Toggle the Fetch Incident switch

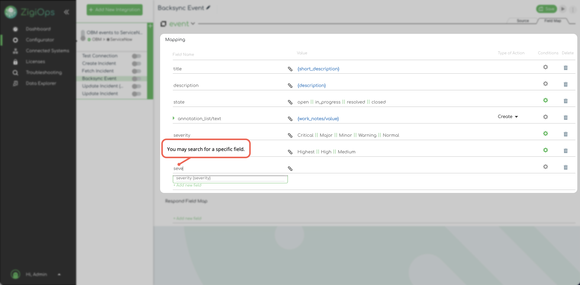click(x=136, y=71)
